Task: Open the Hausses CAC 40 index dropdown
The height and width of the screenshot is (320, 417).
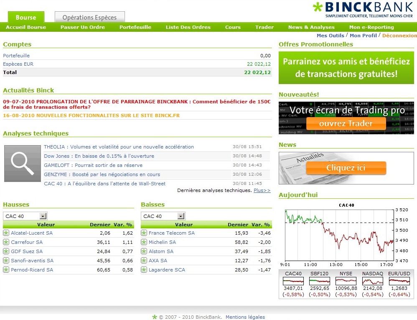Action: (25, 216)
